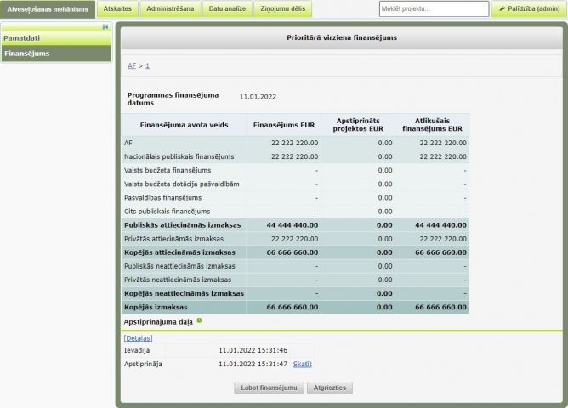Screen dimensions: 568x408
Task: Open the Administrēšana menu
Action: click(170, 9)
